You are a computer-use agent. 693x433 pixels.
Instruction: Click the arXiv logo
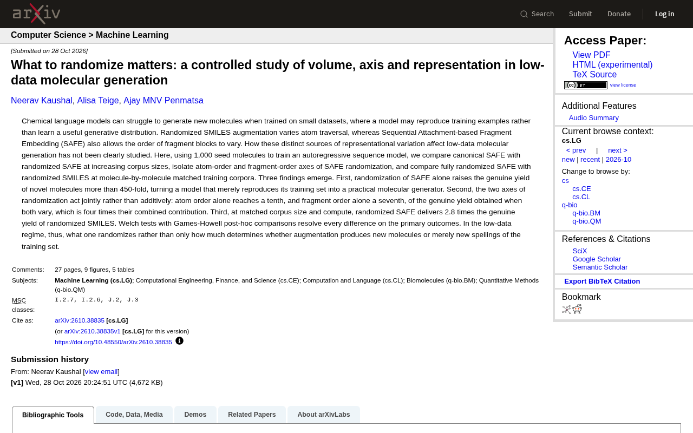36,14
